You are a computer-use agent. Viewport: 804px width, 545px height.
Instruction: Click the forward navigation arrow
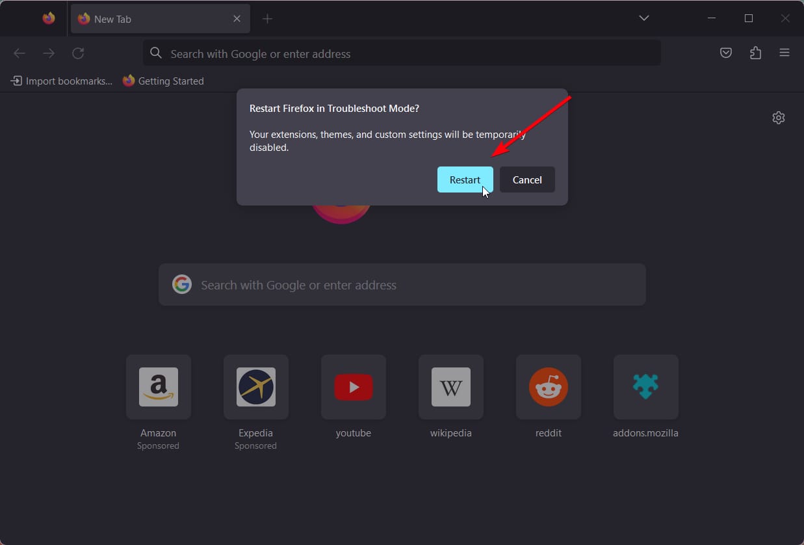coord(49,53)
